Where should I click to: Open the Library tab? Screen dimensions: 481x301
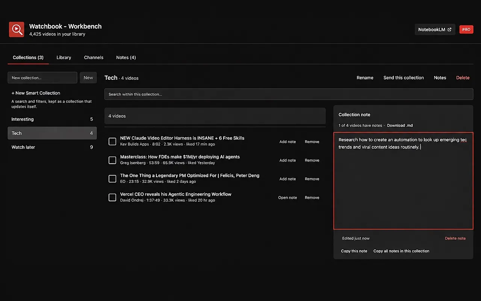point(64,58)
